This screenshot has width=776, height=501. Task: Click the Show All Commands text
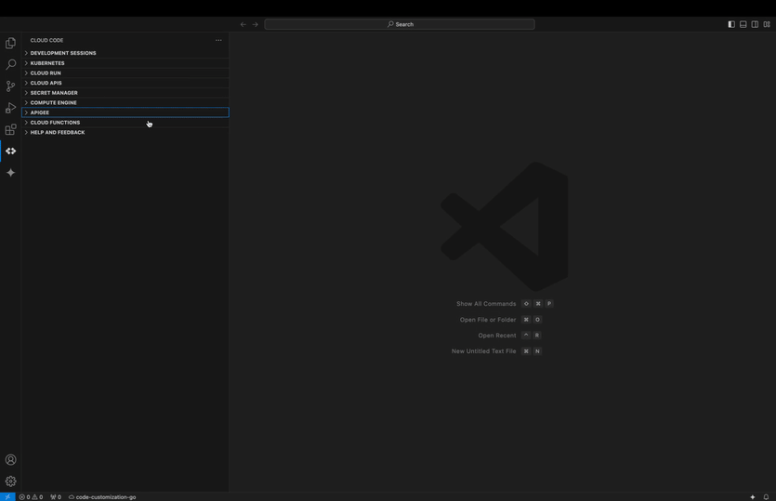coord(486,303)
